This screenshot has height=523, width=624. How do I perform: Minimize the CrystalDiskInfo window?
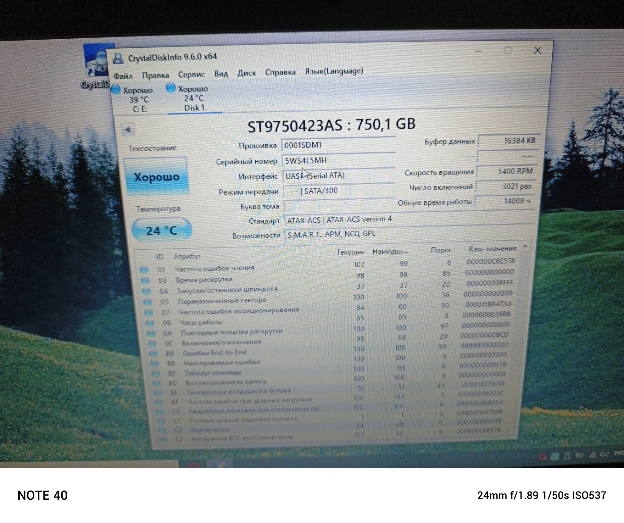(x=478, y=51)
